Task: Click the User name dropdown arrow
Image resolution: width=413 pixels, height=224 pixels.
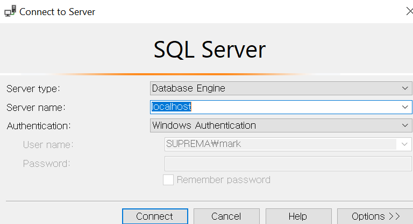Action: [404, 144]
